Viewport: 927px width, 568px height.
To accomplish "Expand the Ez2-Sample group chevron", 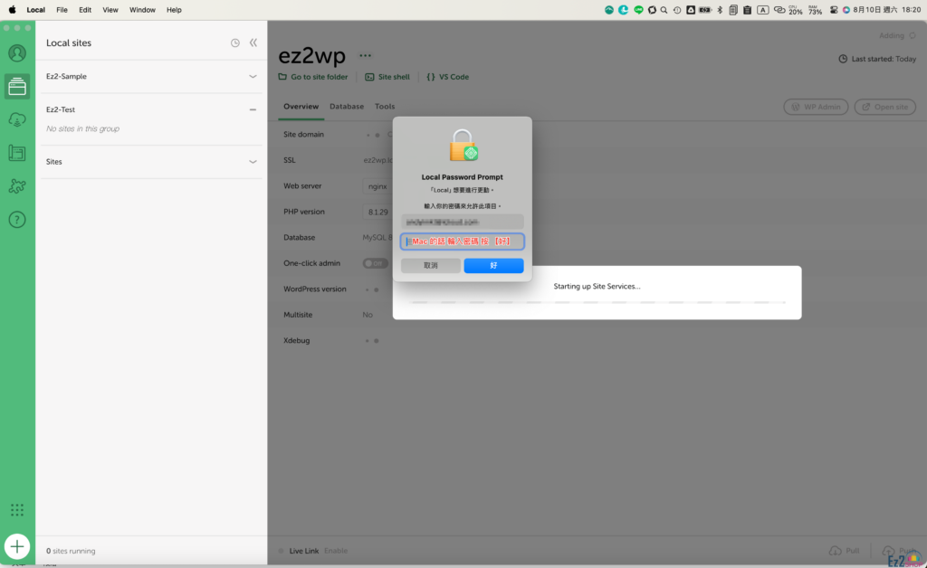I will pos(253,77).
